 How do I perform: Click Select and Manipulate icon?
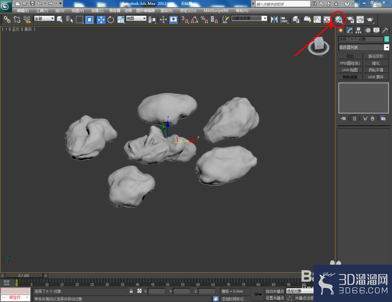(x=163, y=19)
